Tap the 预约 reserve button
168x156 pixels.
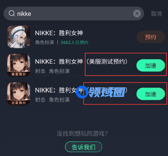pos(151,37)
